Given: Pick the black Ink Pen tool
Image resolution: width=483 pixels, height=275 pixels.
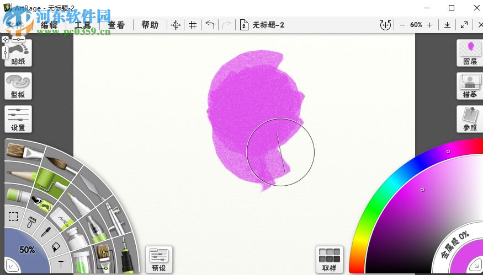Looking at the screenshot, I should click(x=127, y=256).
